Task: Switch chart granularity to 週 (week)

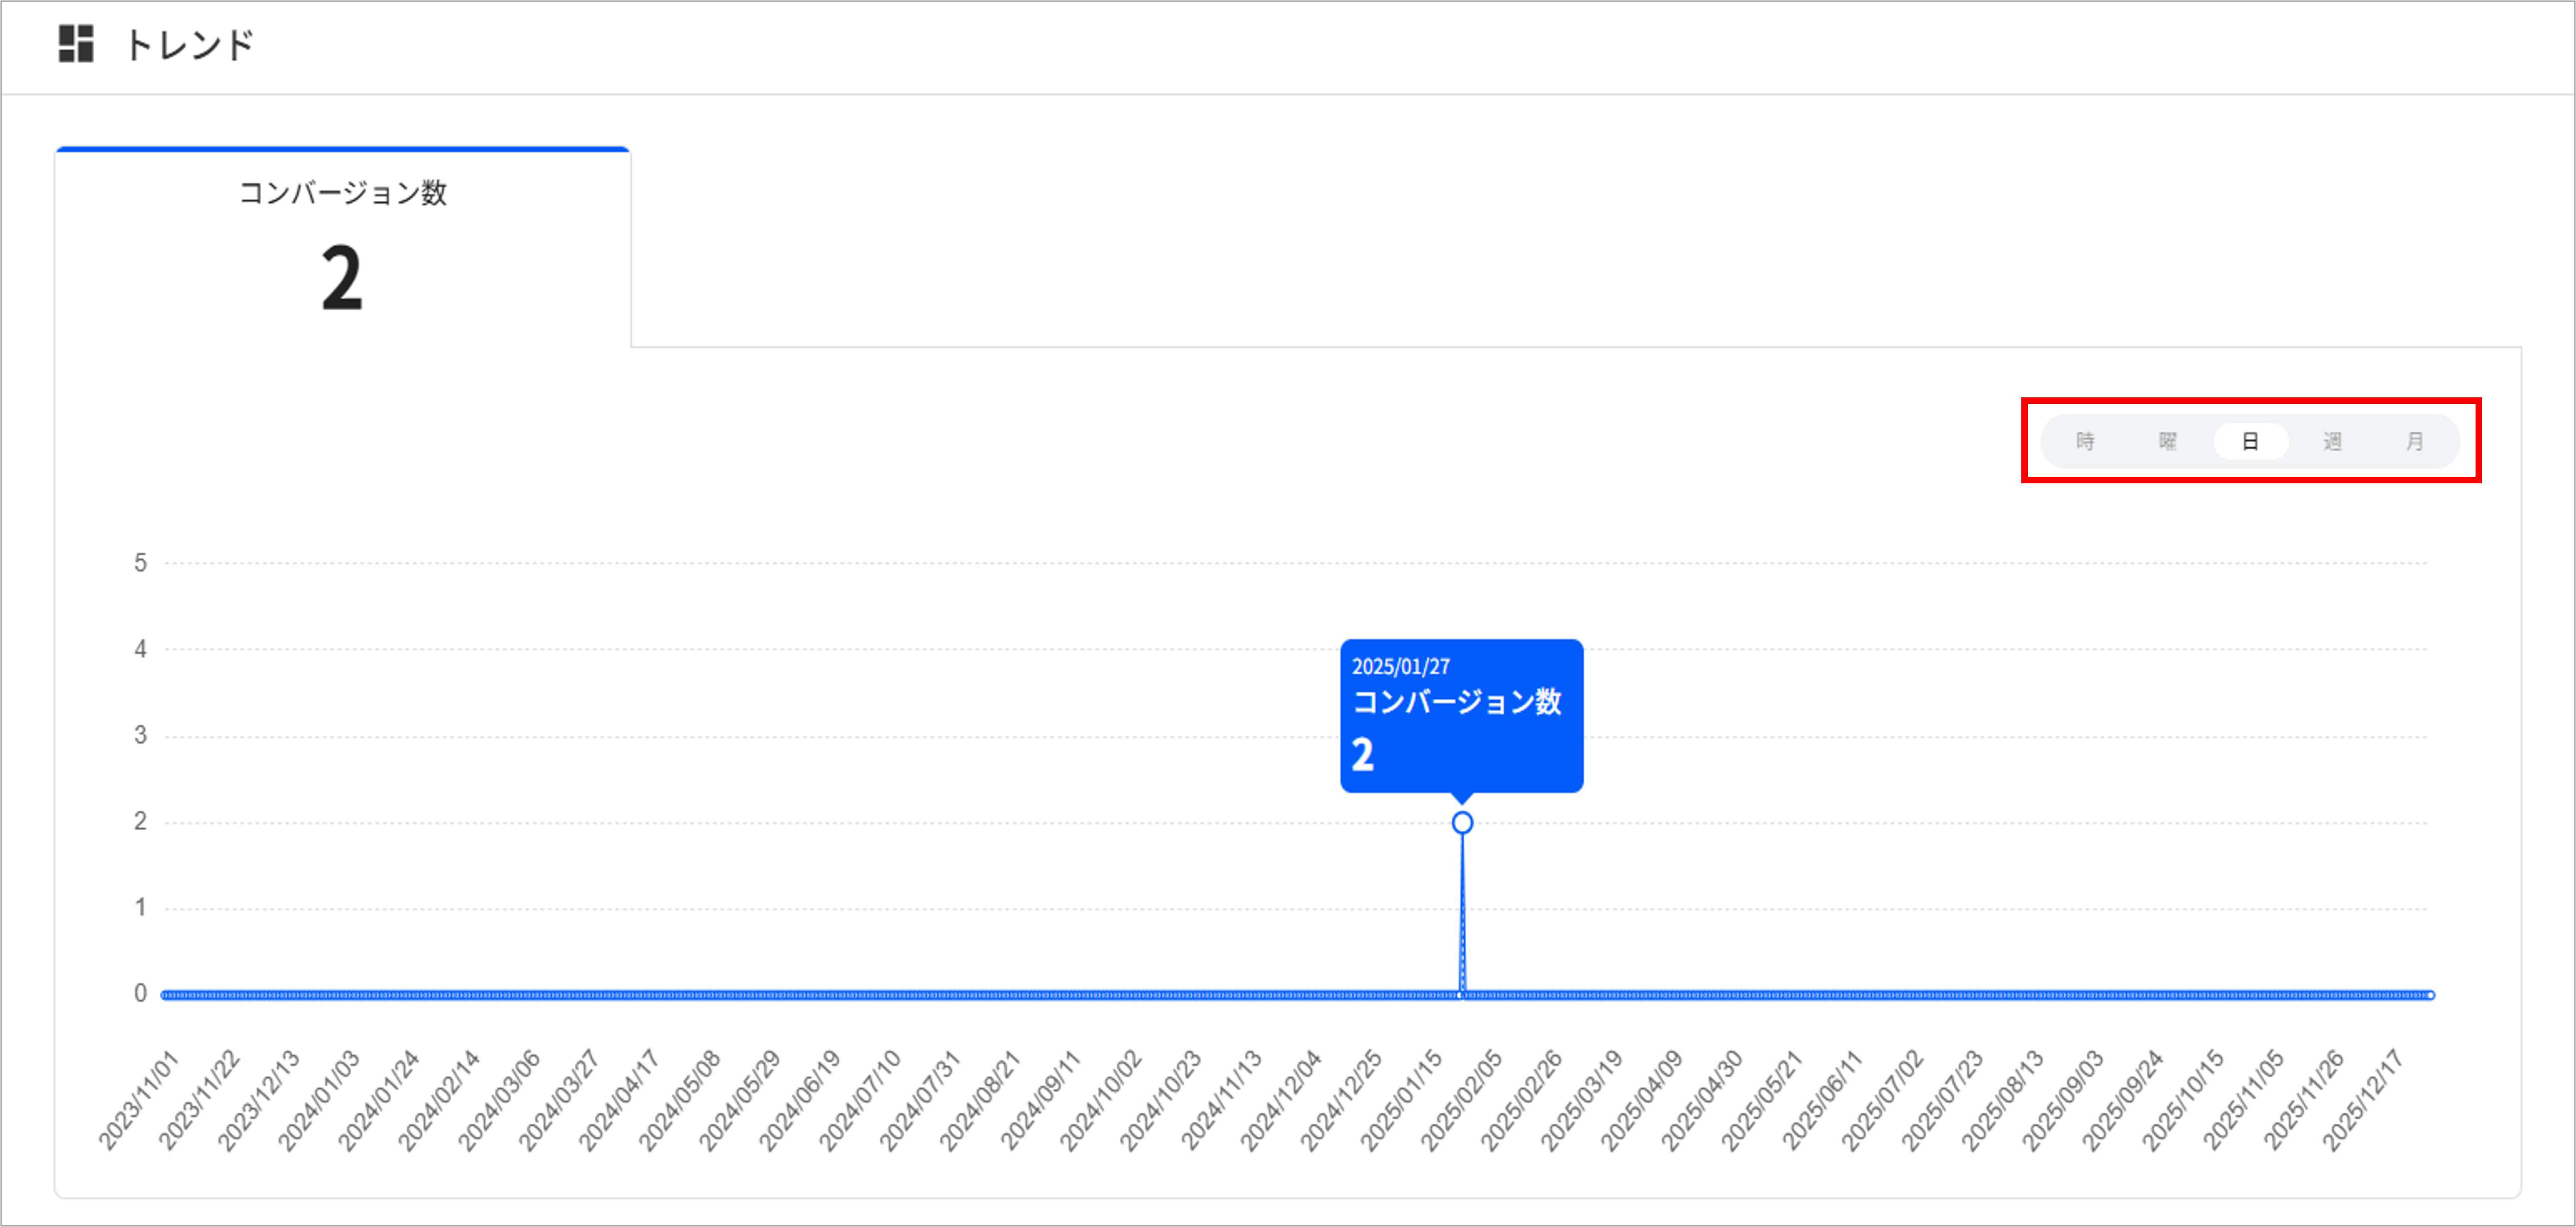Action: coord(2333,441)
